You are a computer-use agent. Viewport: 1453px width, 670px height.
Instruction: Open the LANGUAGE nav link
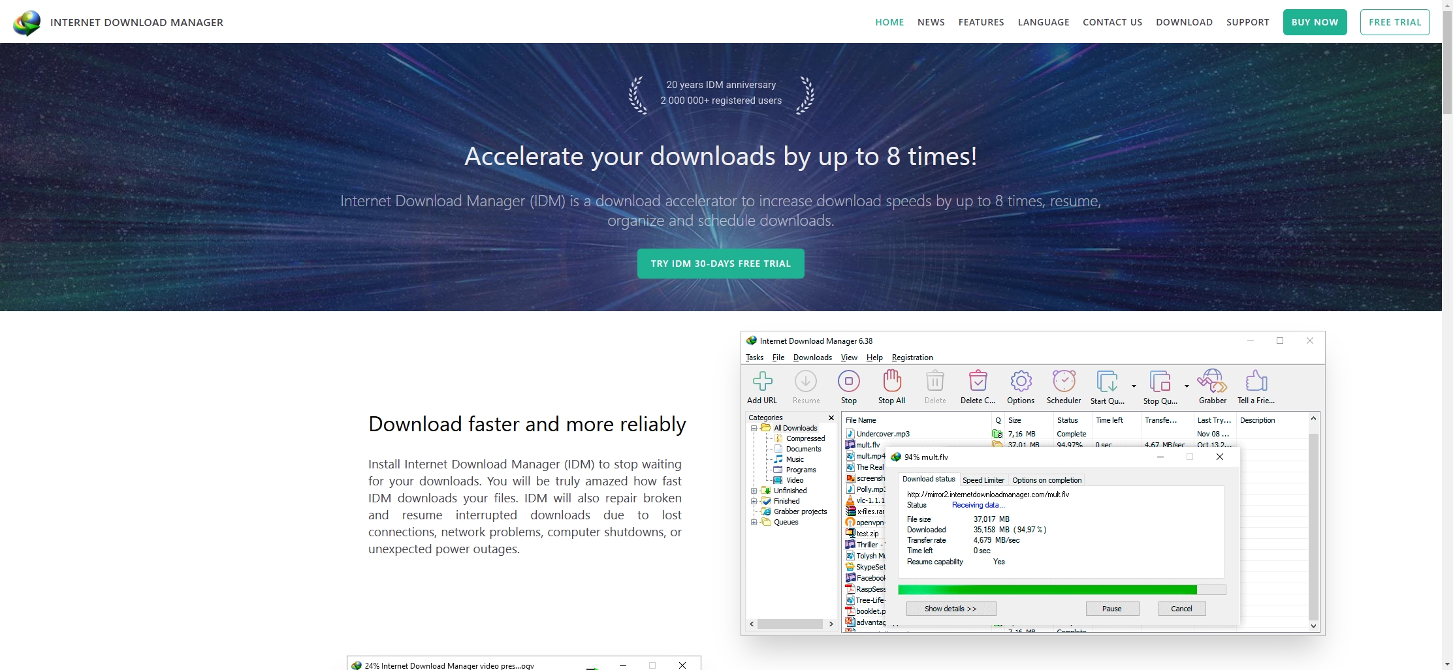pyautogui.click(x=1044, y=22)
